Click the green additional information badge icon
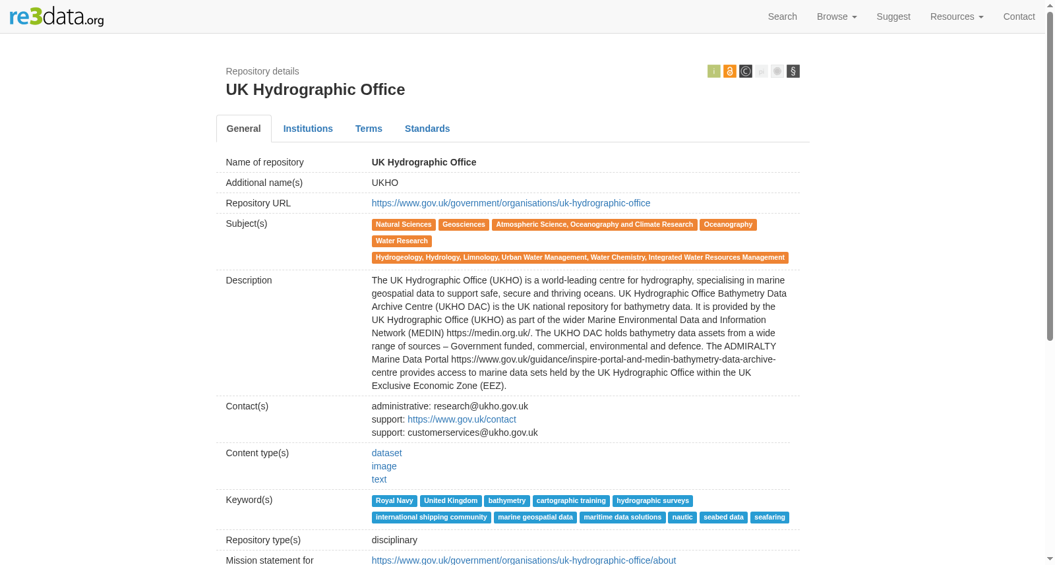Viewport: 1055px width, 565px height. pos(714,71)
